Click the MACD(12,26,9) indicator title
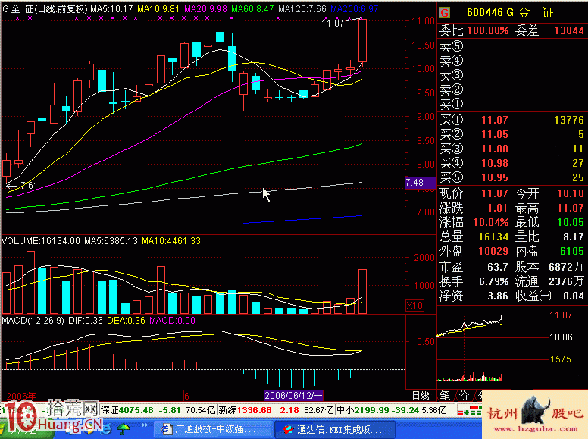The image size is (588, 439). (x=32, y=321)
